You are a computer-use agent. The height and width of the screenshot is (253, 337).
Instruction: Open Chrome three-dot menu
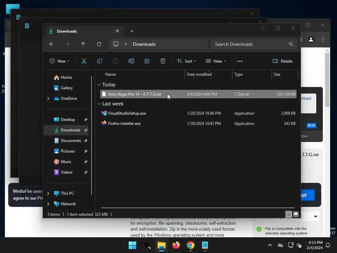323,40
